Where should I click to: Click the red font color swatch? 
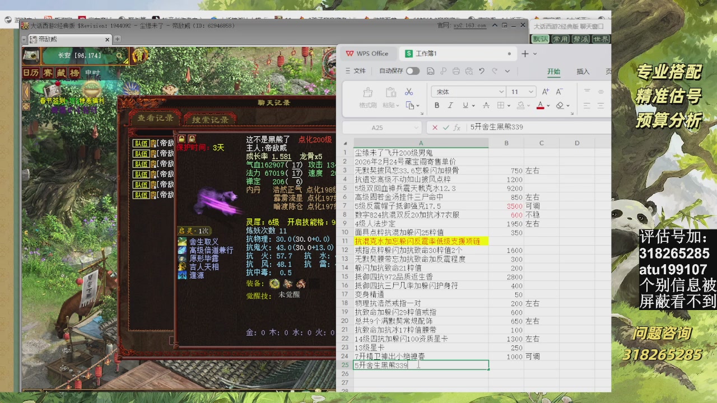540,105
